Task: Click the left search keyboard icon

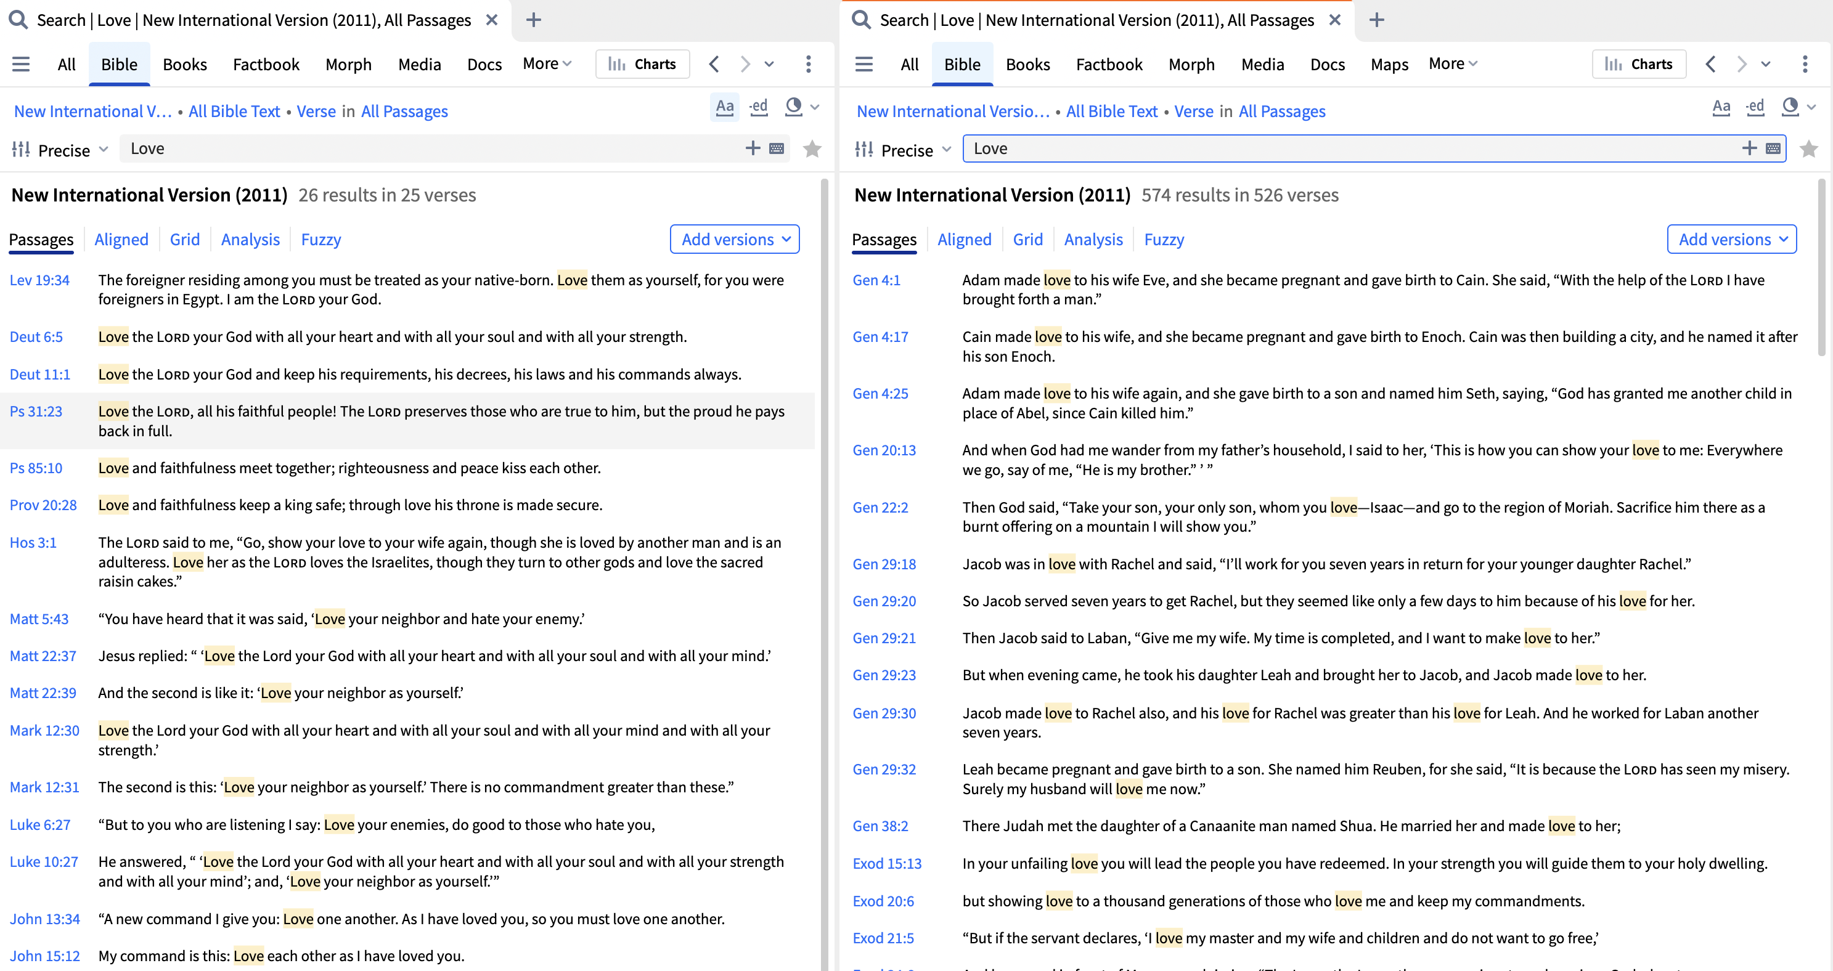Action: click(777, 148)
